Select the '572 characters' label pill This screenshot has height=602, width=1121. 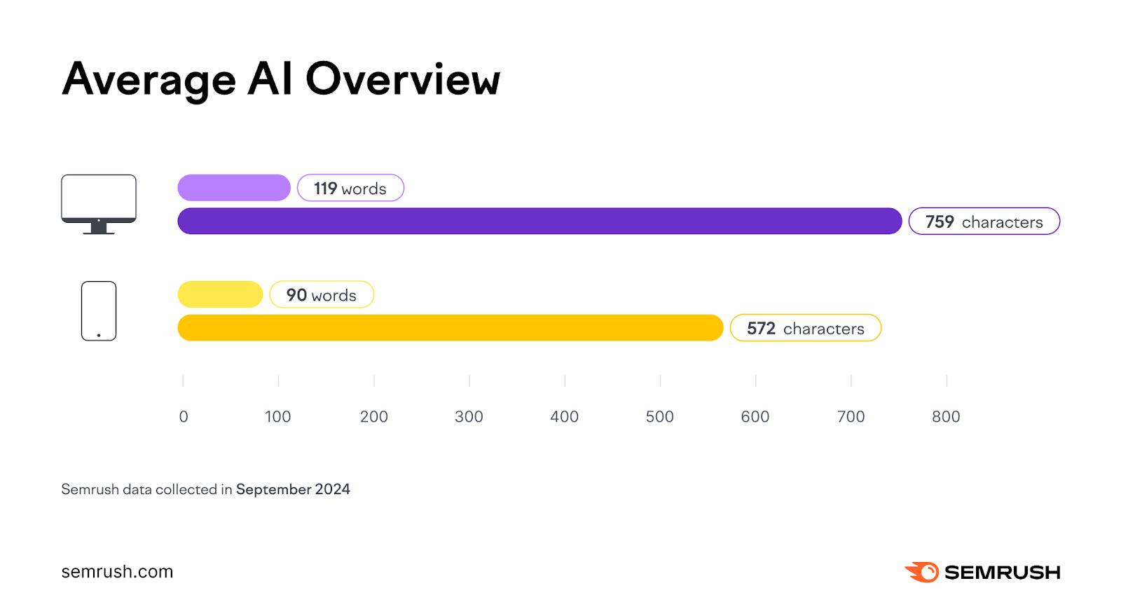click(x=805, y=328)
